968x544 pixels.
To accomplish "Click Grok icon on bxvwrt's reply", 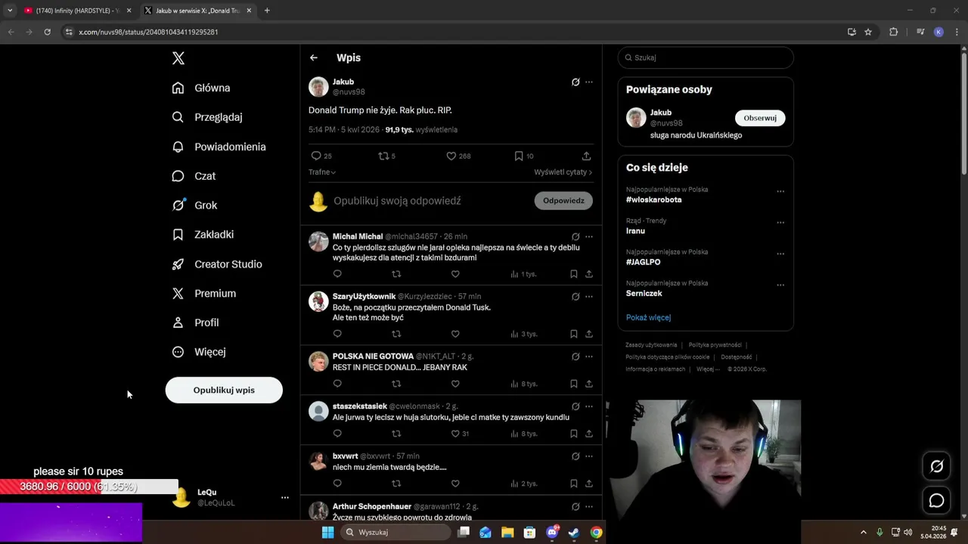I will click(x=576, y=456).
